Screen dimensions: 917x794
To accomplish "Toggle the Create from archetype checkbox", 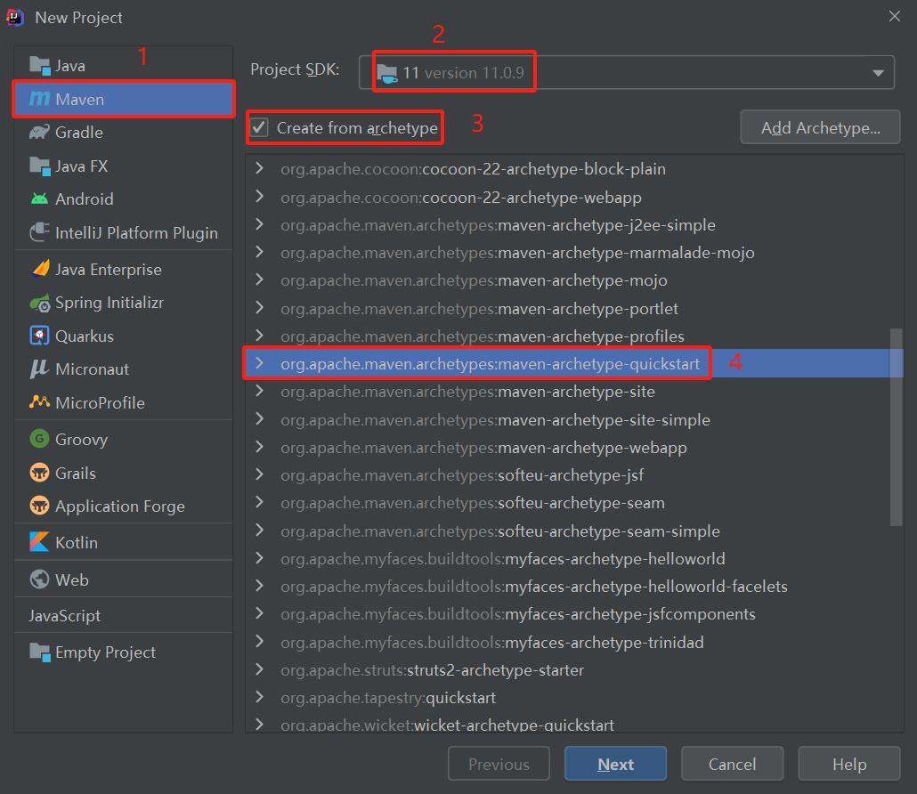I will [x=259, y=127].
